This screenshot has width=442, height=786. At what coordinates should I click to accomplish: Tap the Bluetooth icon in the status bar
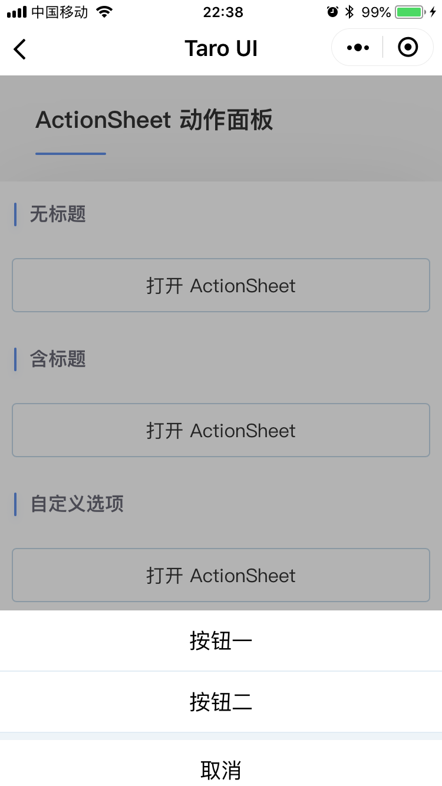(350, 11)
